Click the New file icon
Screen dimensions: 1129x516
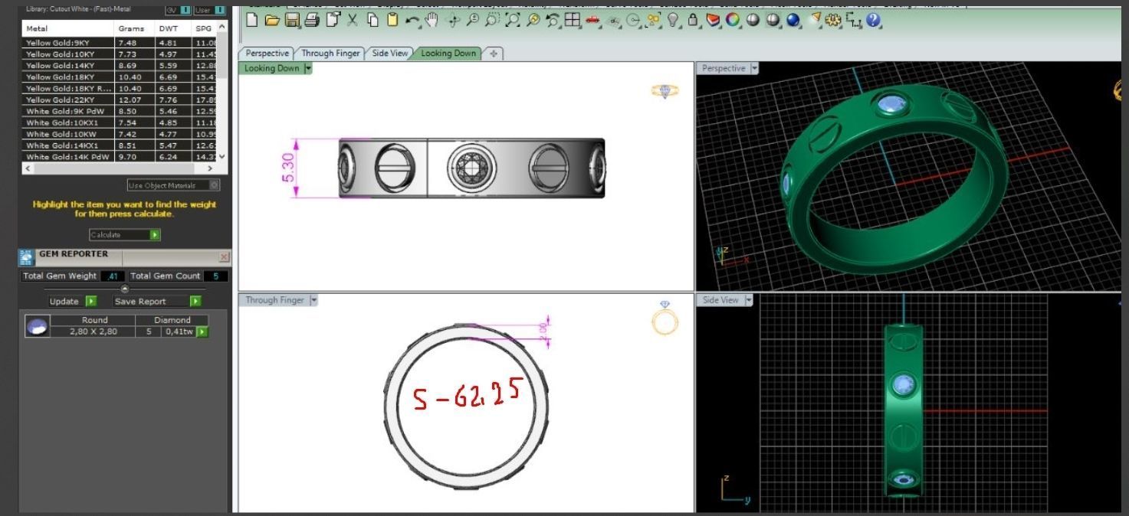251,21
